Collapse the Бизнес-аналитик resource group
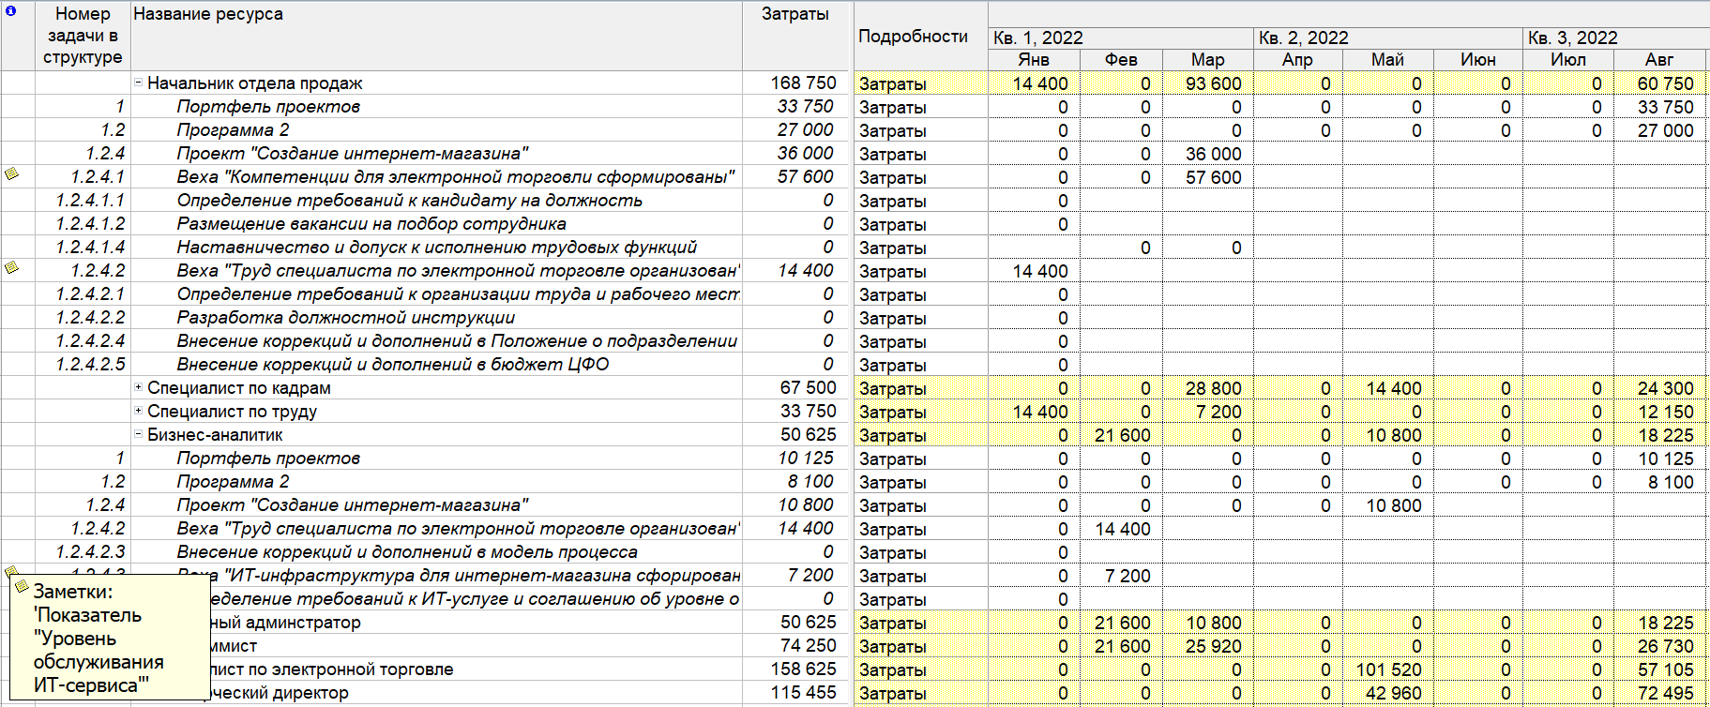This screenshot has height=707, width=1710. (138, 434)
